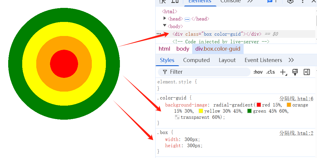Open DevTools settings gear
This screenshot has width=317, height=158.
tap(290, 1)
